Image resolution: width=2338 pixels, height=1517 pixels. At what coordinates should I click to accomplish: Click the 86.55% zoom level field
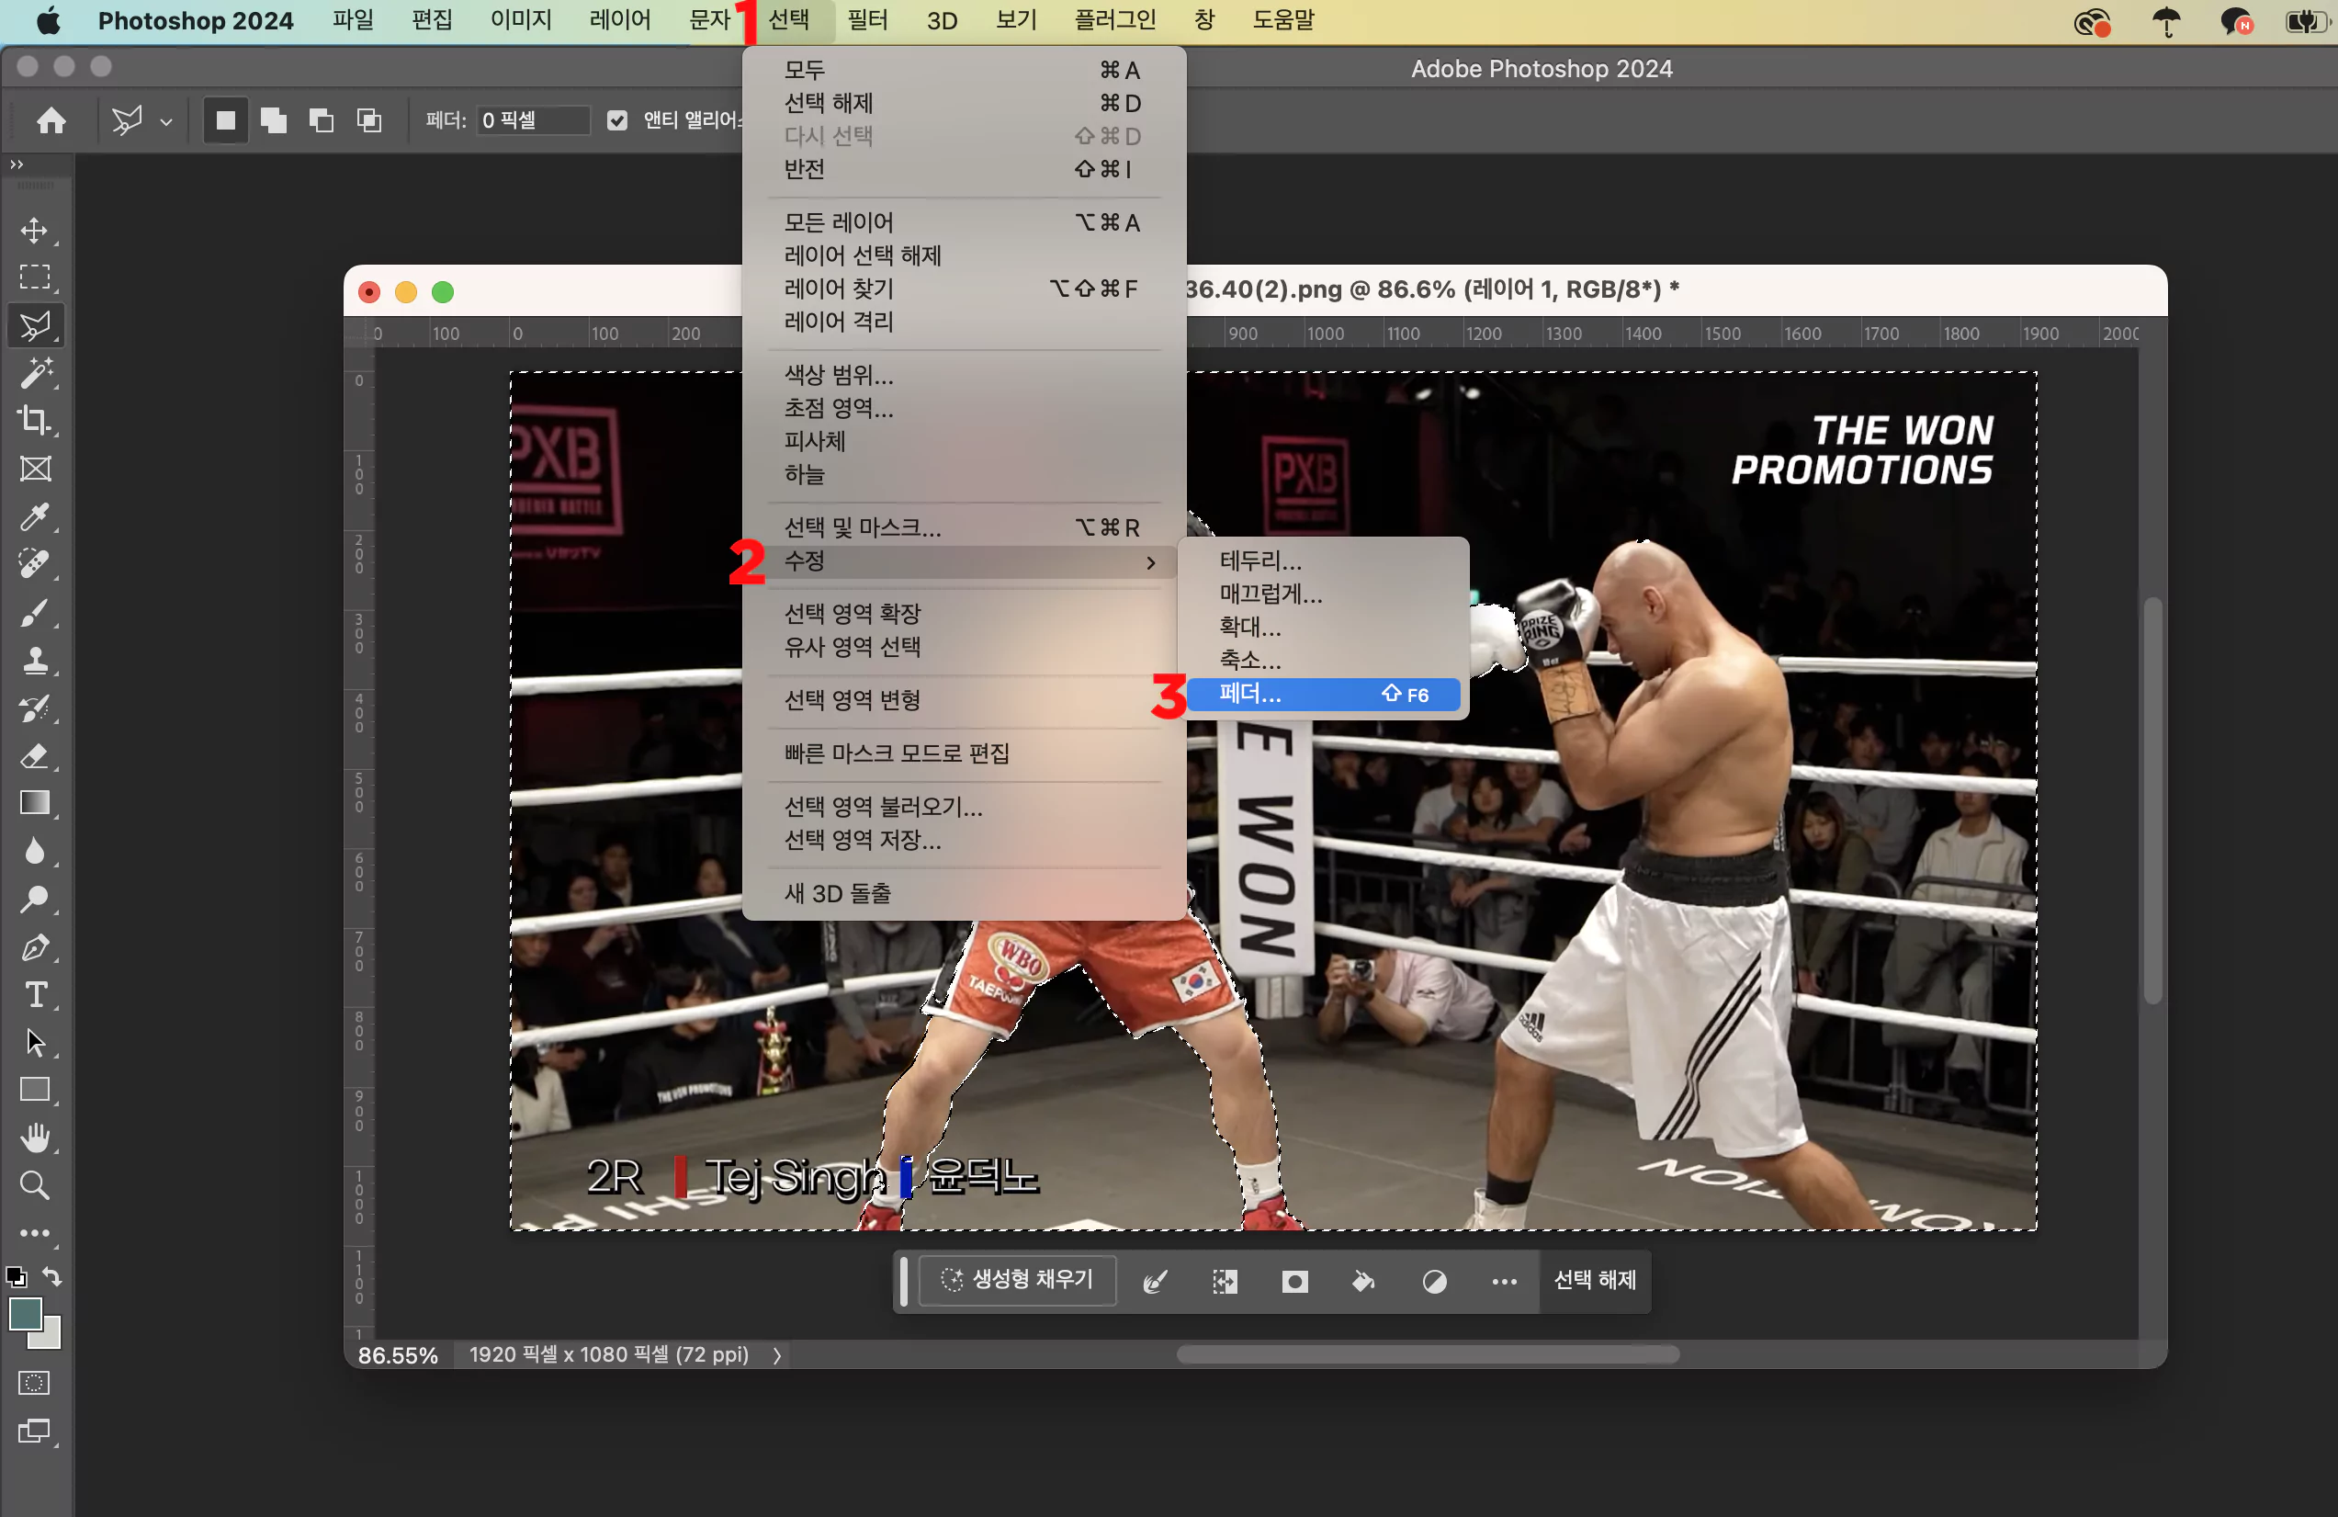(397, 1356)
